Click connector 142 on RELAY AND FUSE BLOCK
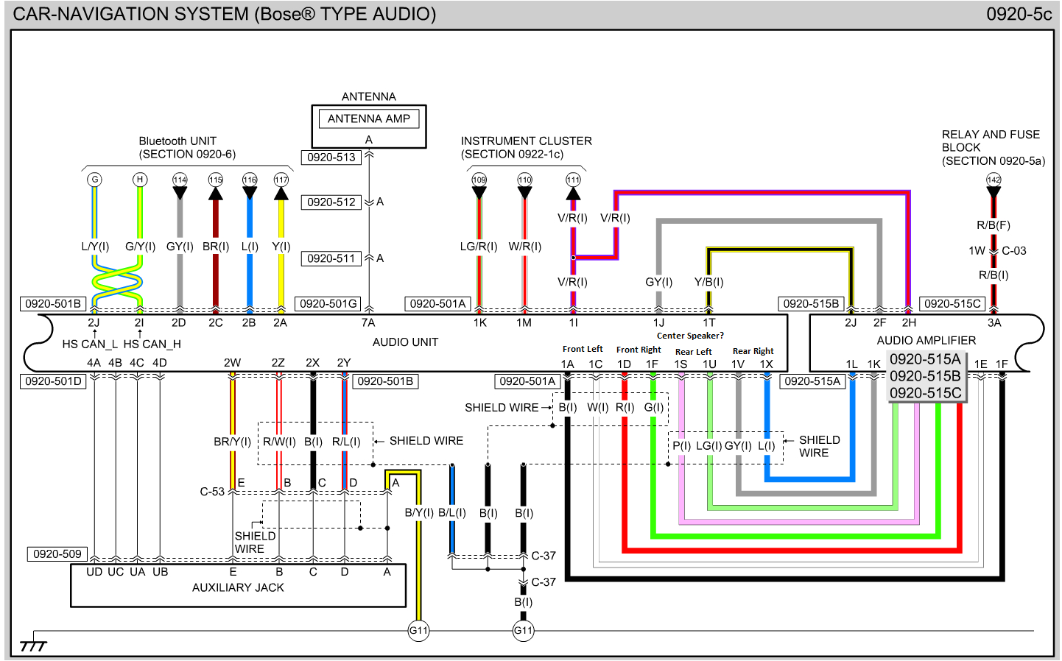 (994, 179)
